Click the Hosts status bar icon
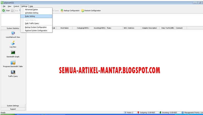This screenshot has width=203, height=115. click(x=125, y=112)
